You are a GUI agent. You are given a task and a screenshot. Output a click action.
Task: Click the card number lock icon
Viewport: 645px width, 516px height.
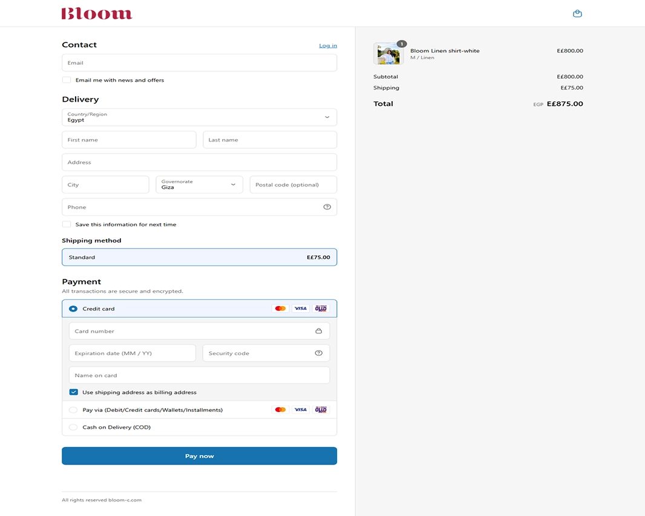click(x=318, y=331)
